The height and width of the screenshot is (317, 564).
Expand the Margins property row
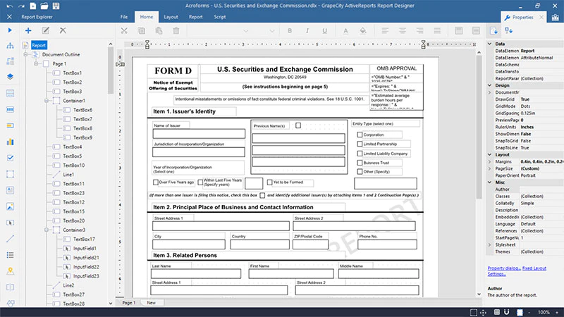(x=489, y=162)
